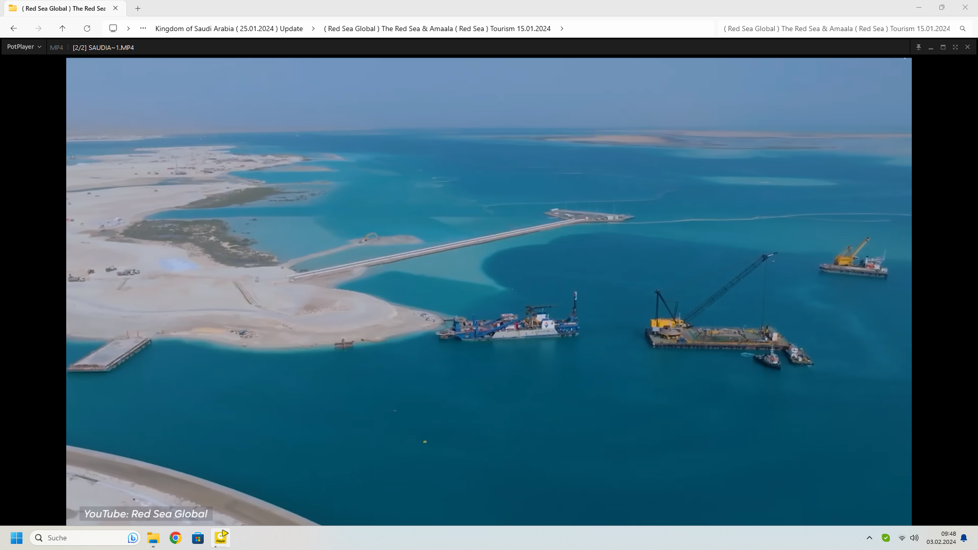
Task: Minimize the File Explorer window
Action: point(919,8)
